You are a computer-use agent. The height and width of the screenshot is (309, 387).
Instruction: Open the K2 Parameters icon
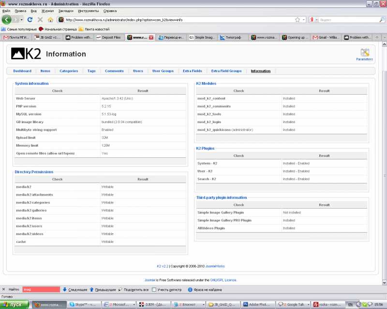click(x=365, y=54)
